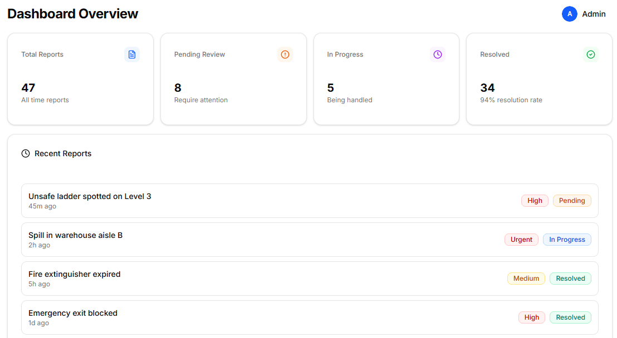Click the purple clock badge icon
This screenshot has height=338, width=617.
(438, 54)
